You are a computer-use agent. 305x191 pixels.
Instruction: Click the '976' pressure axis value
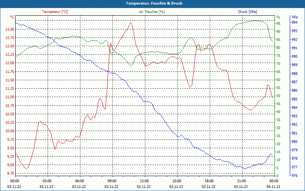click(294, 175)
